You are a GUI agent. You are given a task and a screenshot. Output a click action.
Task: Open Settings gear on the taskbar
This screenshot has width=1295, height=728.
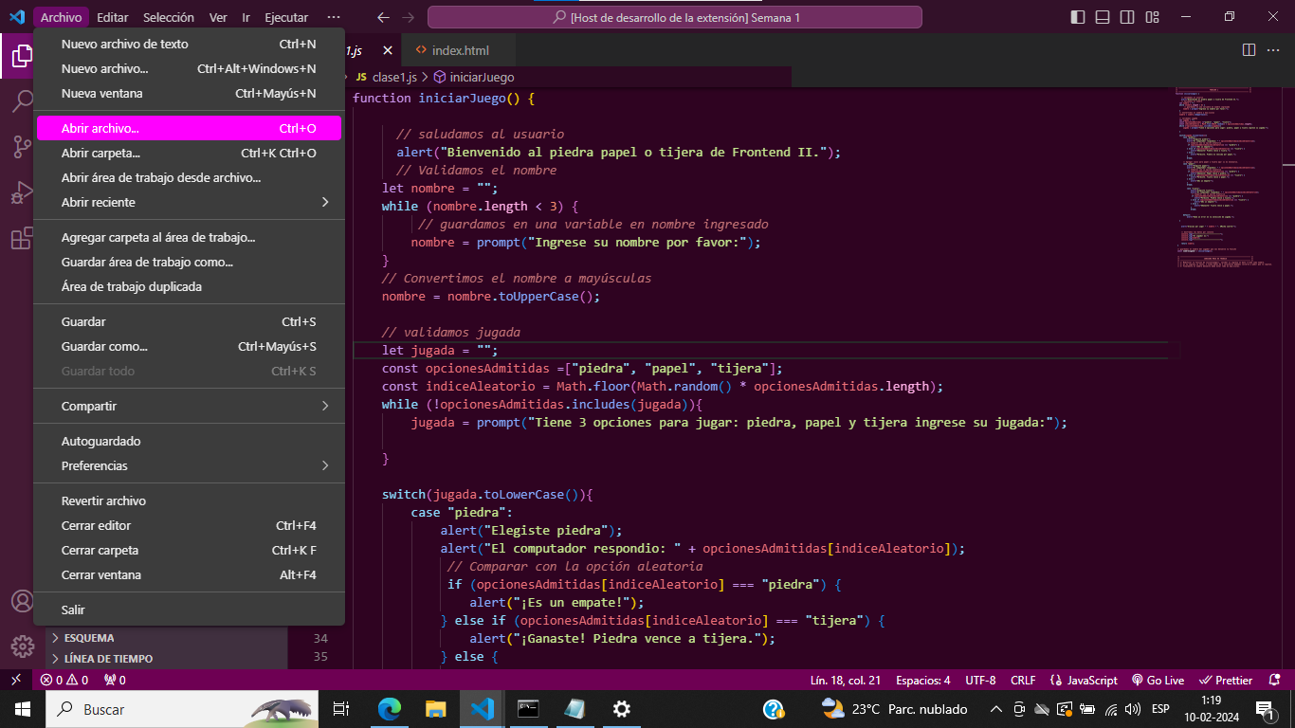click(x=622, y=709)
